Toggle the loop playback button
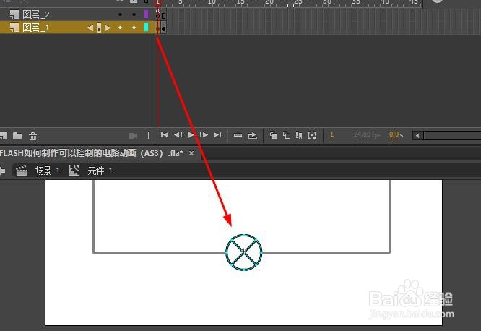 point(252,135)
